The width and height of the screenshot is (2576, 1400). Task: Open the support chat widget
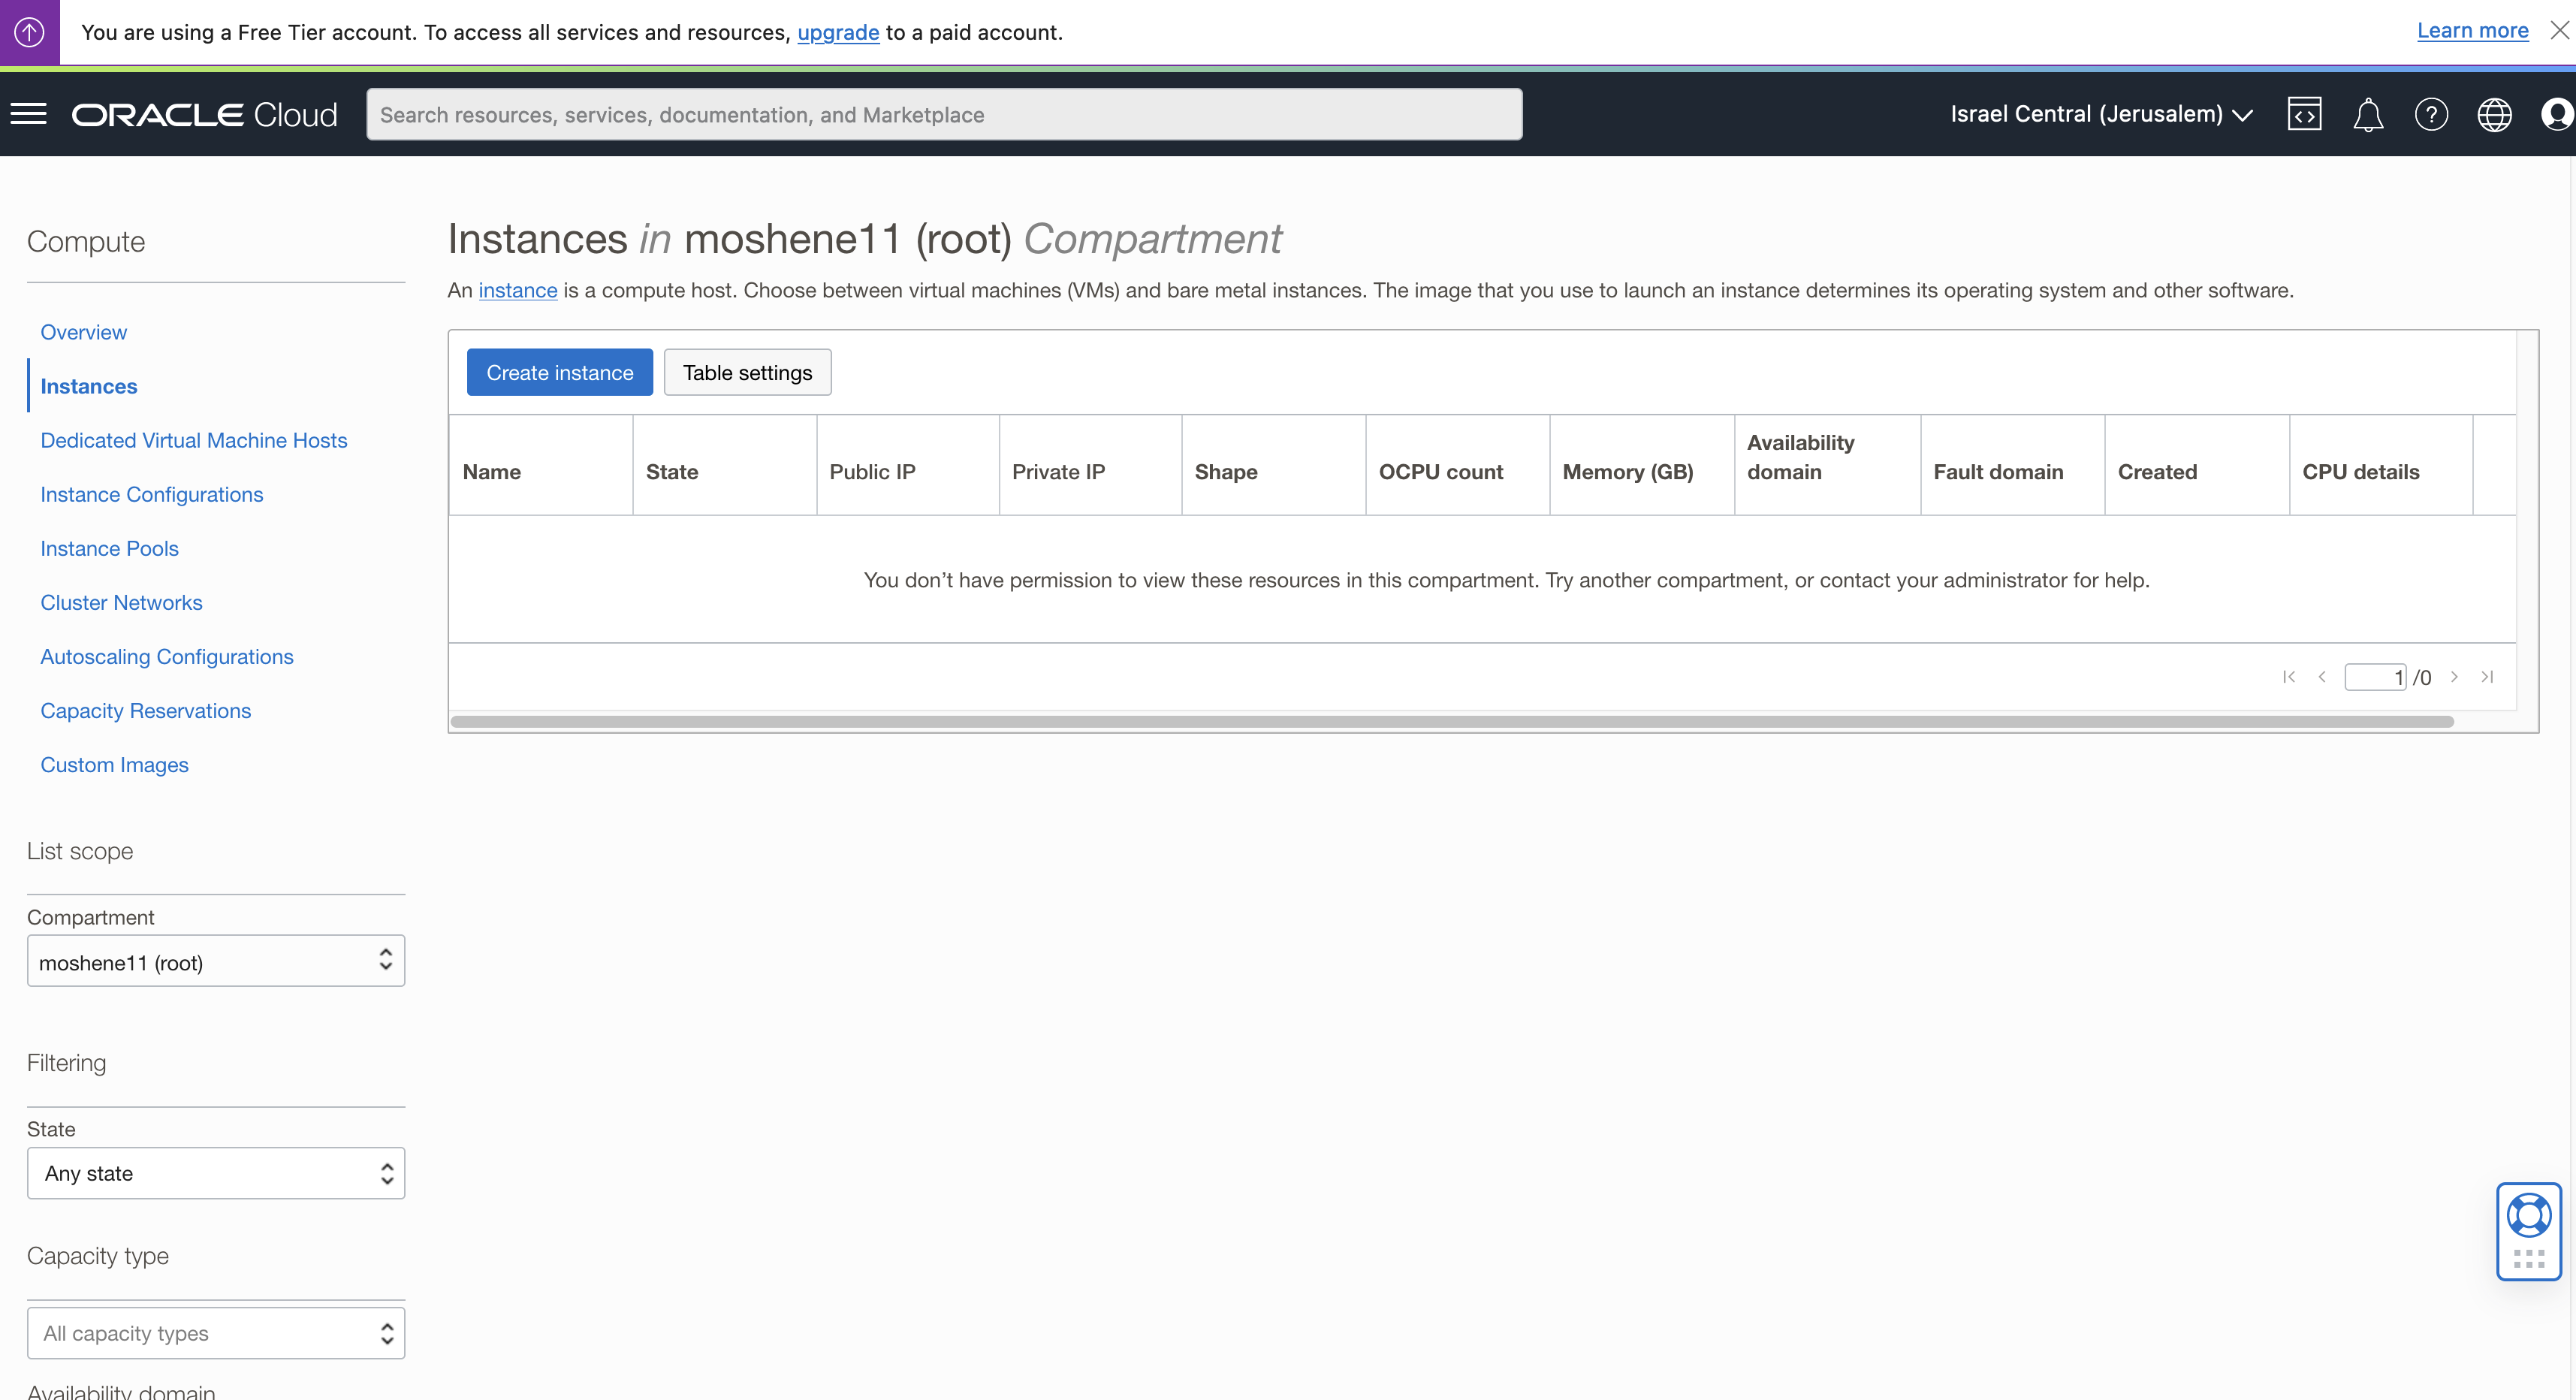click(2529, 1215)
